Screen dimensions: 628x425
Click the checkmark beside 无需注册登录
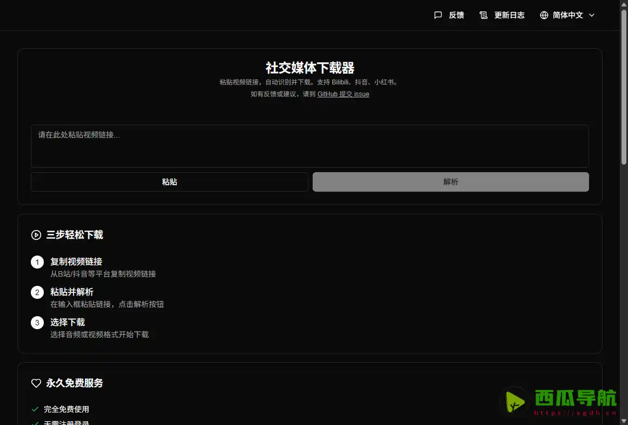35,423
